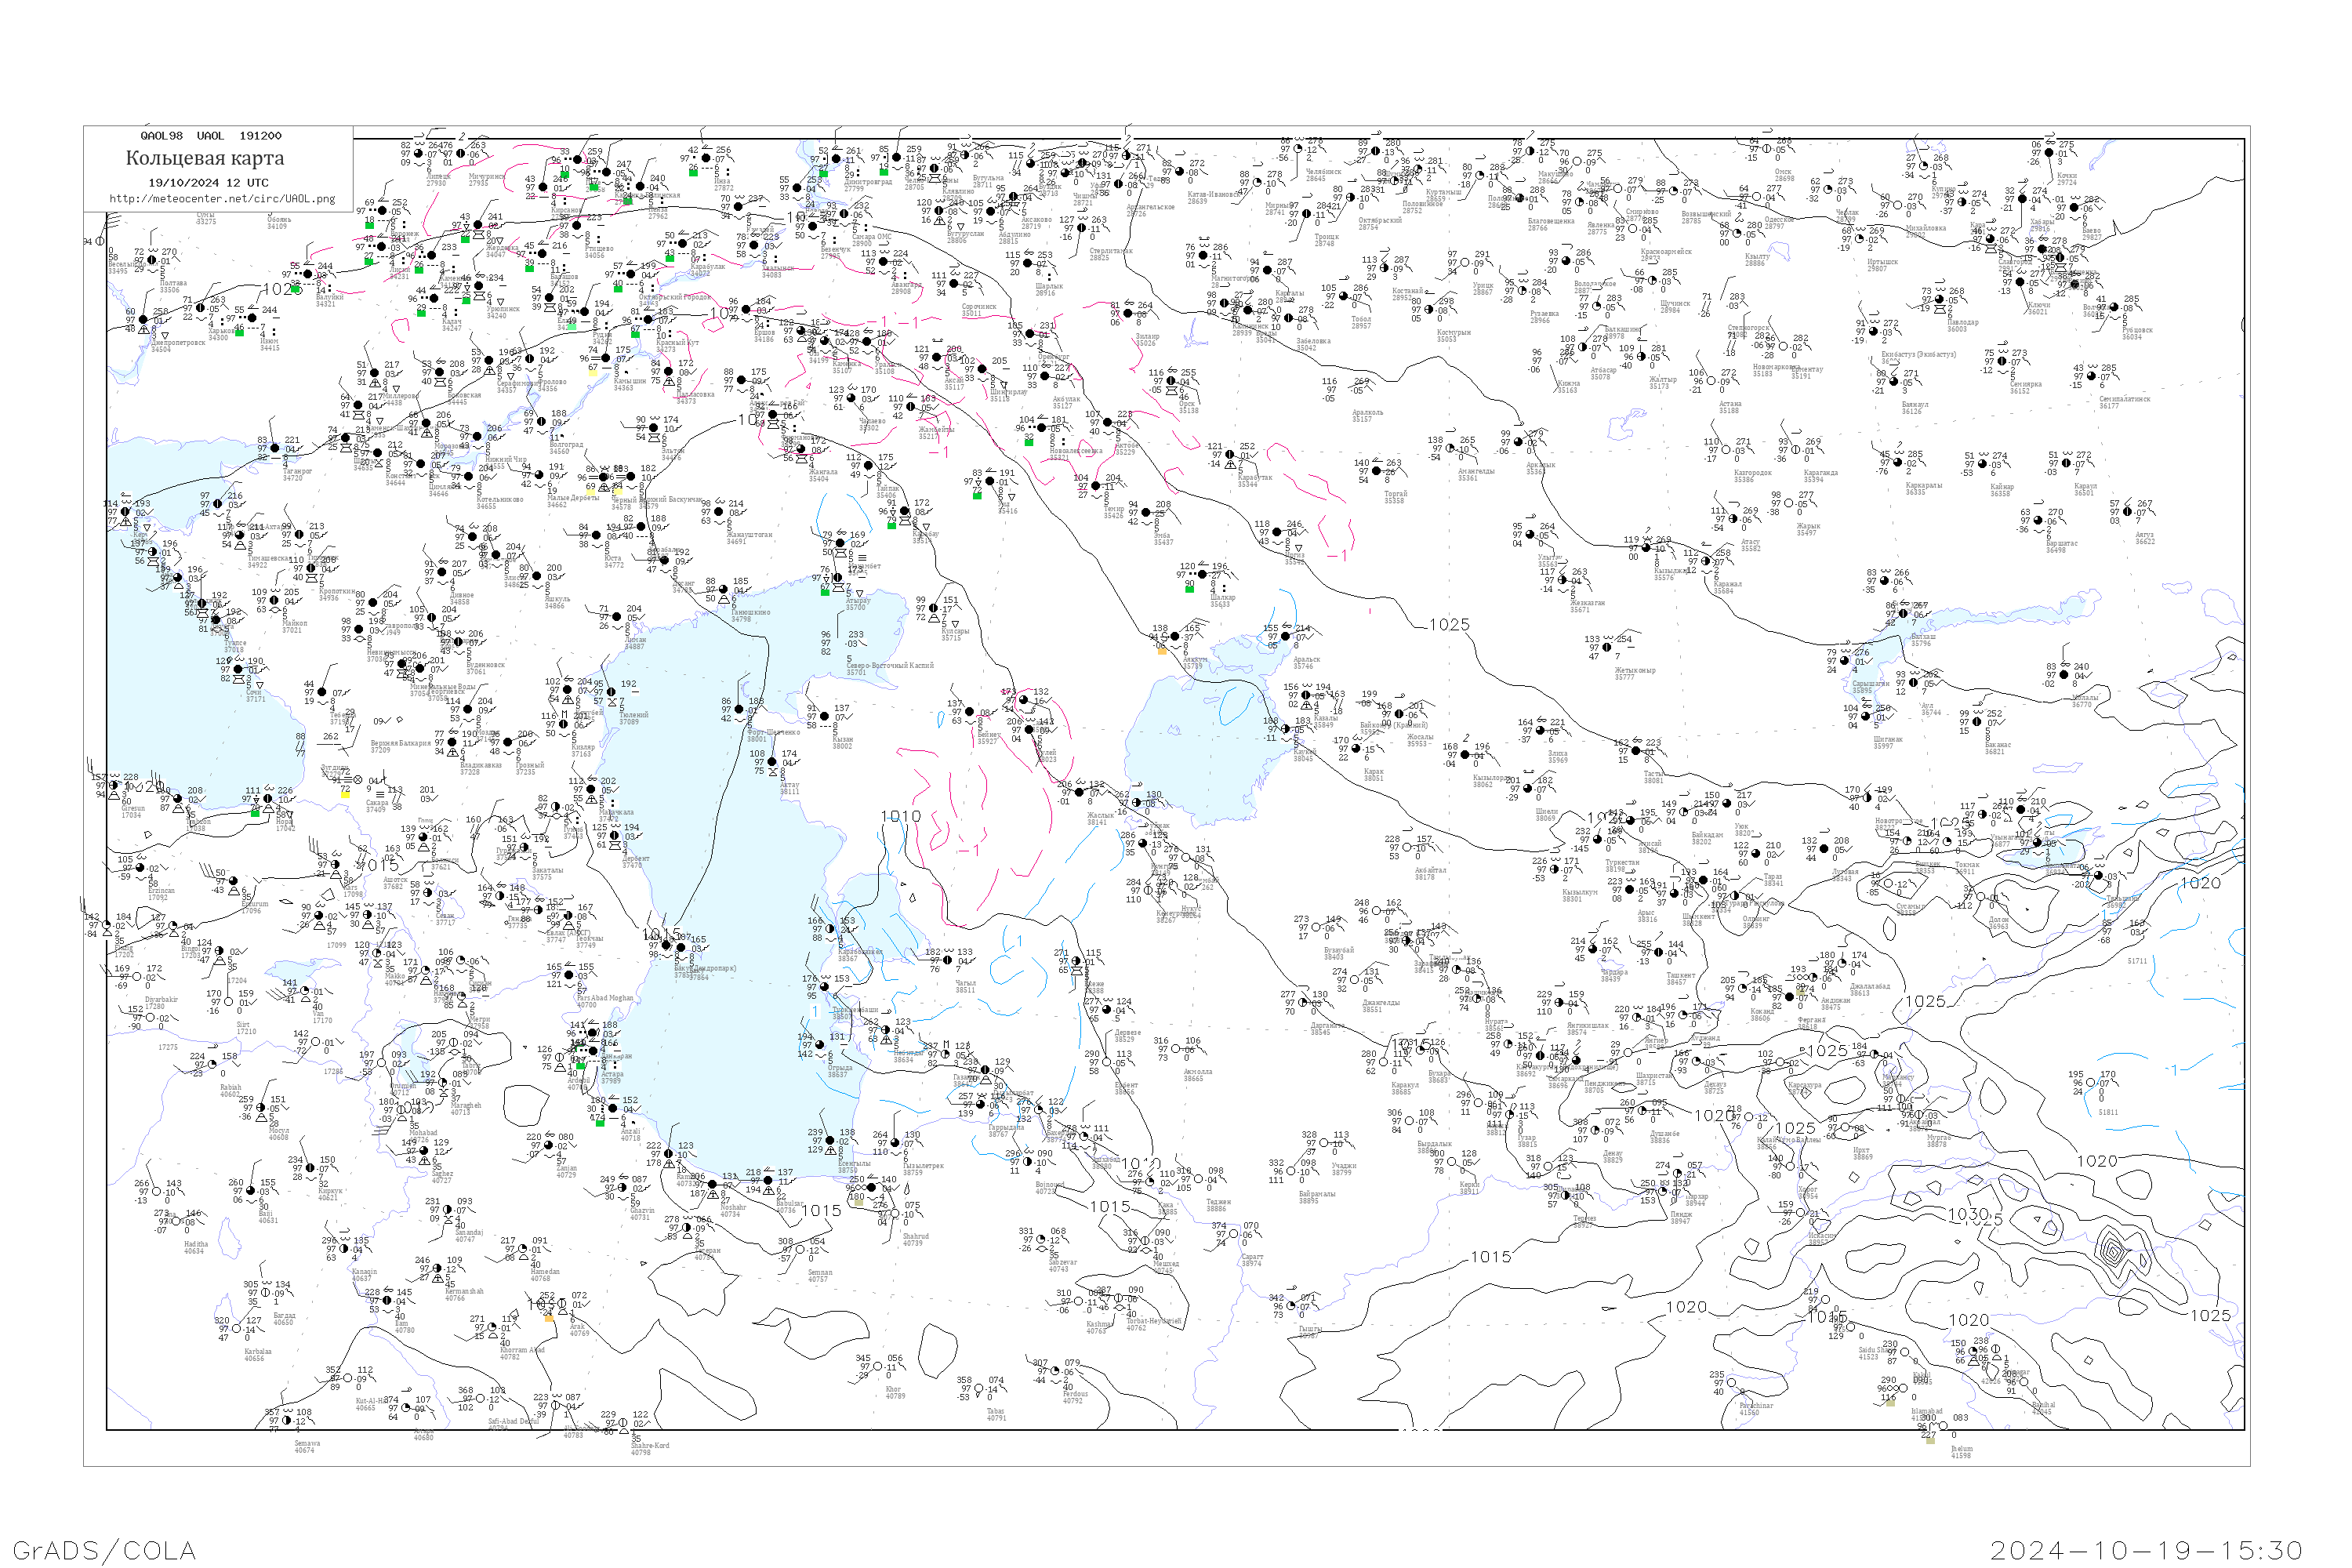Click the 19/10/2024 12 UTC date label
The width and height of the screenshot is (2352, 1568).
pos(208,182)
